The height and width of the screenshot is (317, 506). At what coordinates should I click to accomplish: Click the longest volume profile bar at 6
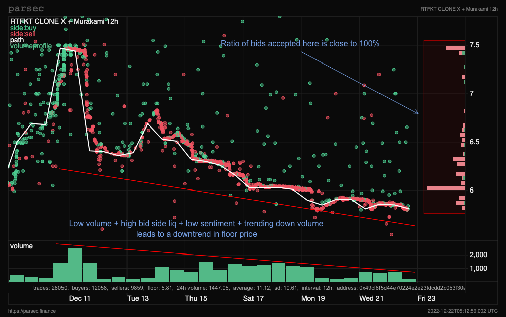click(x=446, y=188)
